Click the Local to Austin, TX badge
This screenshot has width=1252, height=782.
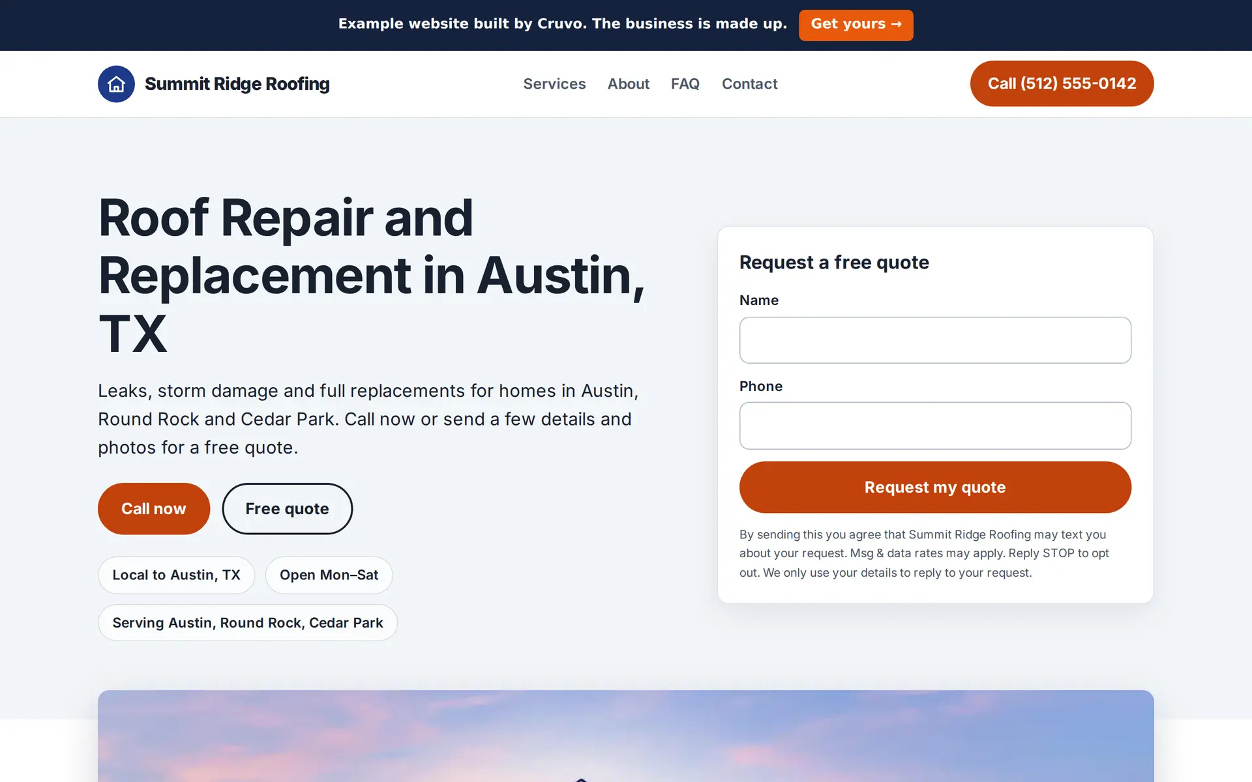coord(176,575)
